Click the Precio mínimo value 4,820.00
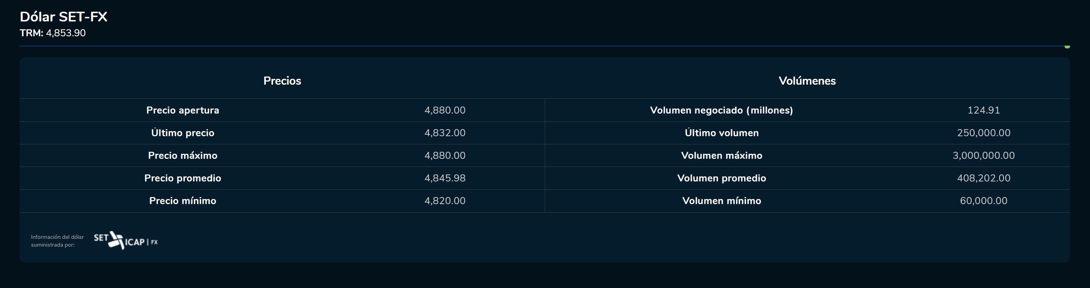Image resolution: width=1090 pixels, height=288 pixels. [445, 201]
